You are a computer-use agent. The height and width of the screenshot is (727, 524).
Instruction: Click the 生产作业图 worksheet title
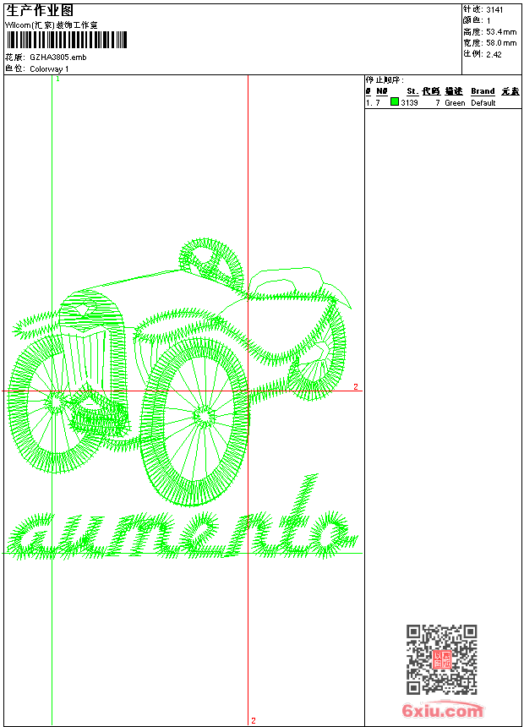point(40,10)
